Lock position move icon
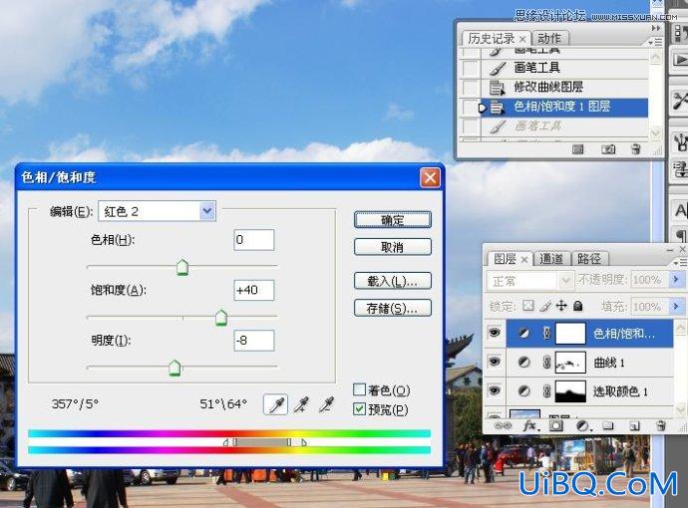Screen dimensions: 688x508 (x=561, y=306)
